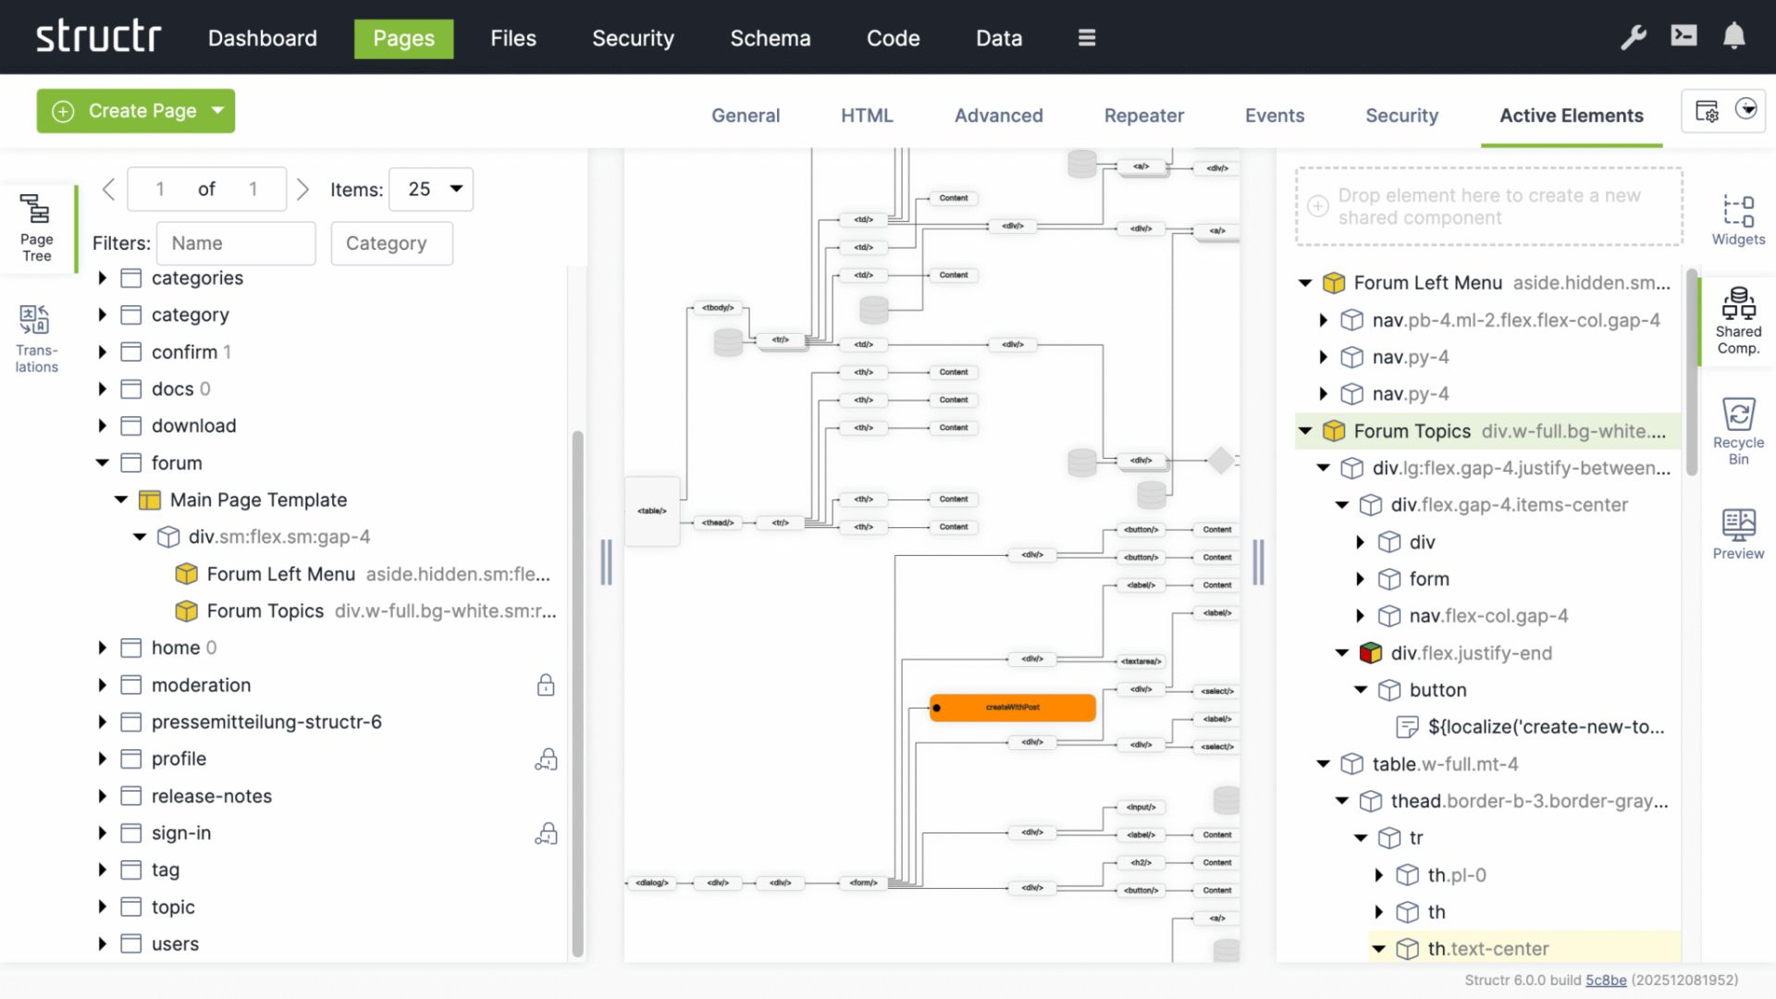This screenshot has width=1776, height=999.
Task: Open the notifications bell
Action: pyautogui.click(x=1734, y=36)
